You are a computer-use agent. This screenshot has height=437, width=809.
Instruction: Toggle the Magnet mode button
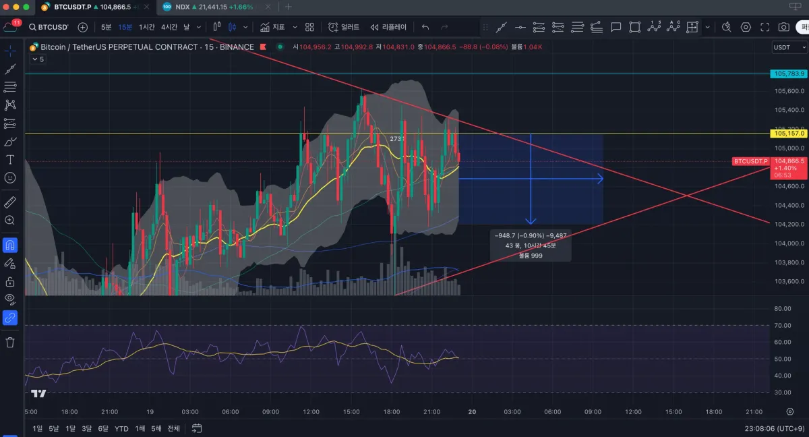click(x=10, y=244)
